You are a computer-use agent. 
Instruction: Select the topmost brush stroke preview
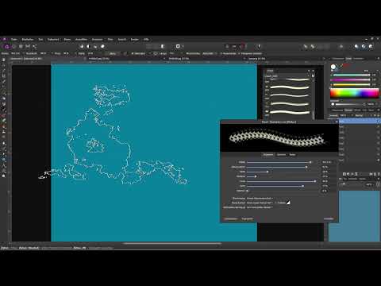290,79
